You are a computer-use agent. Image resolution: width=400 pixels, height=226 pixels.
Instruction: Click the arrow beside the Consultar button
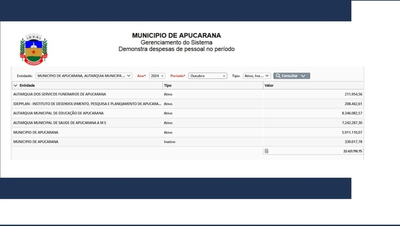point(303,76)
